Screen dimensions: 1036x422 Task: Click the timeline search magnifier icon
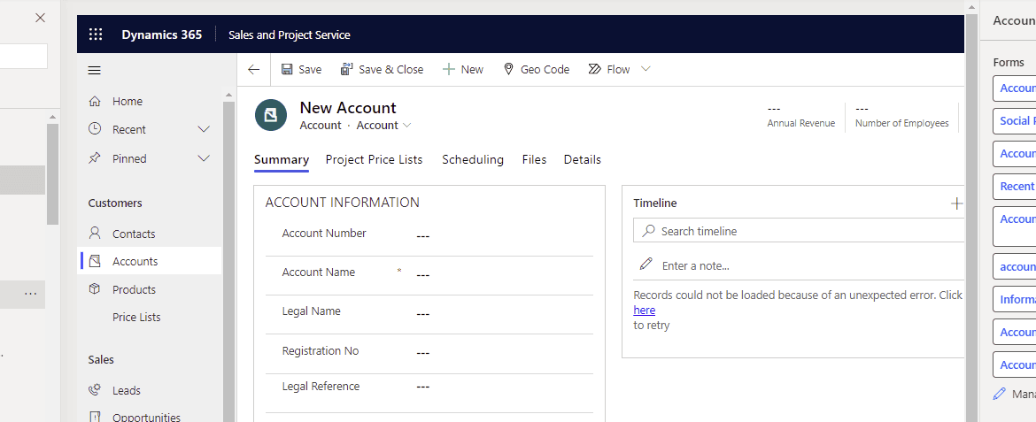tap(649, 231)
